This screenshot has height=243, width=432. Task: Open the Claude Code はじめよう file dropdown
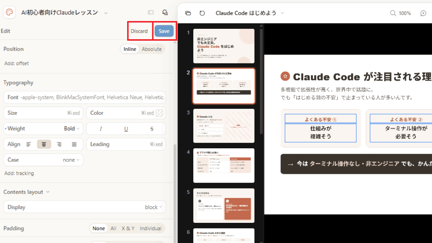(282, 13)
